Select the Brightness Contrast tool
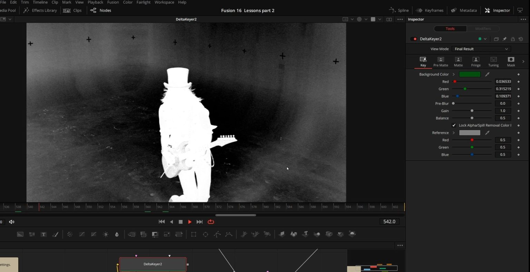 [106, 234]
